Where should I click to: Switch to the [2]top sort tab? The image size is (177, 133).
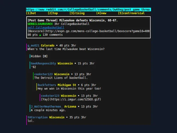point(53,13)
